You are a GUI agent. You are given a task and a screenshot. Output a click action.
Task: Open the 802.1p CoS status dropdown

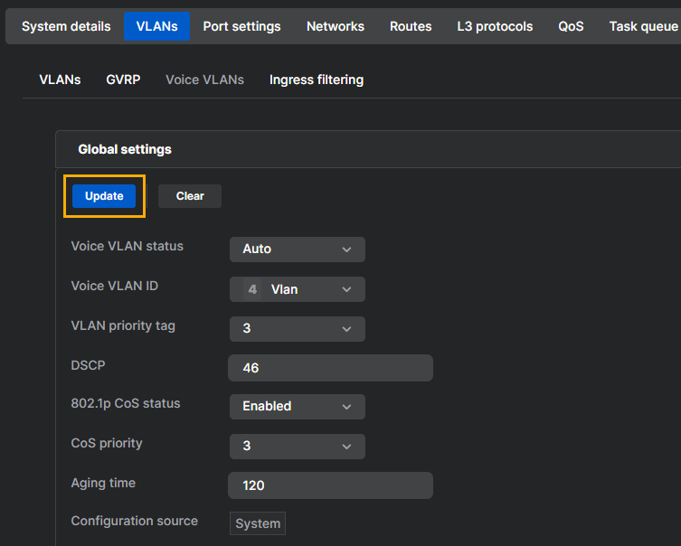click(x=297, y=407)
